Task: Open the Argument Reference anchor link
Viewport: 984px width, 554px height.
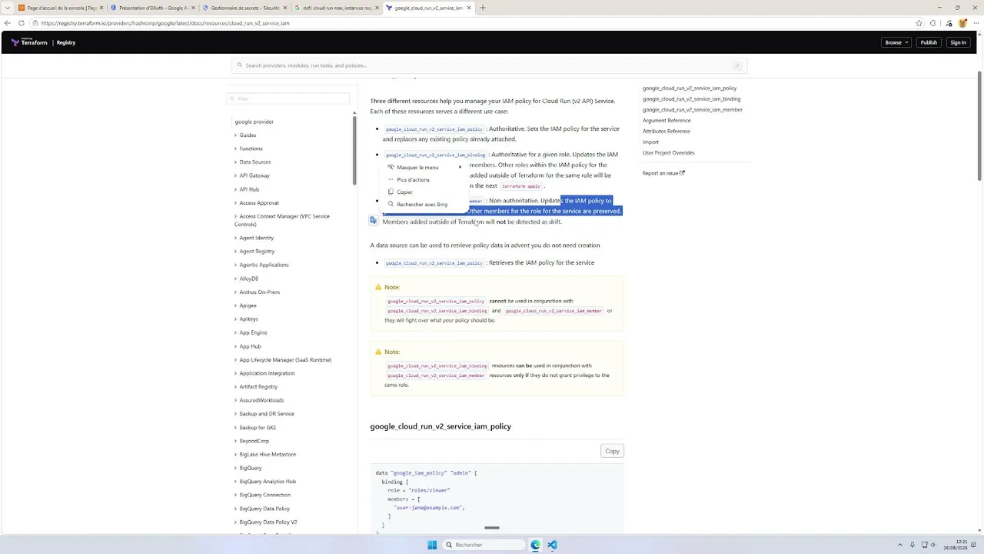Action: (x=667, y=120)
